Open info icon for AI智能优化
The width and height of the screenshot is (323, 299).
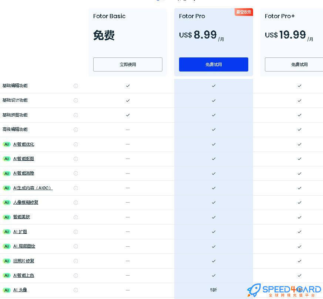point(75,144)
